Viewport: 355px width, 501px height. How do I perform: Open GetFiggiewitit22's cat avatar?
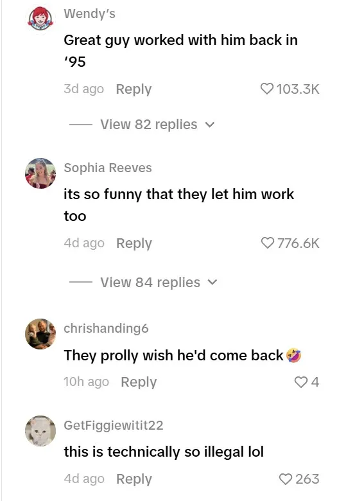(x=40, y=431)
